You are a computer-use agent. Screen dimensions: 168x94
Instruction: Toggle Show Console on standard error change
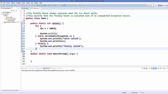(156, 68)
